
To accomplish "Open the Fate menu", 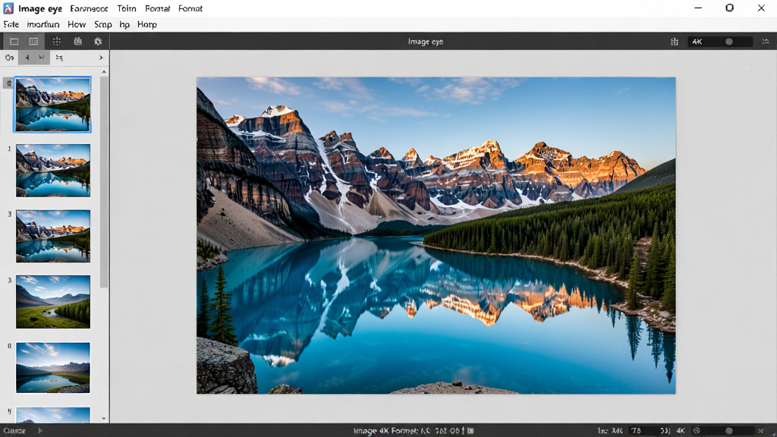I will [x=11, y=24].
